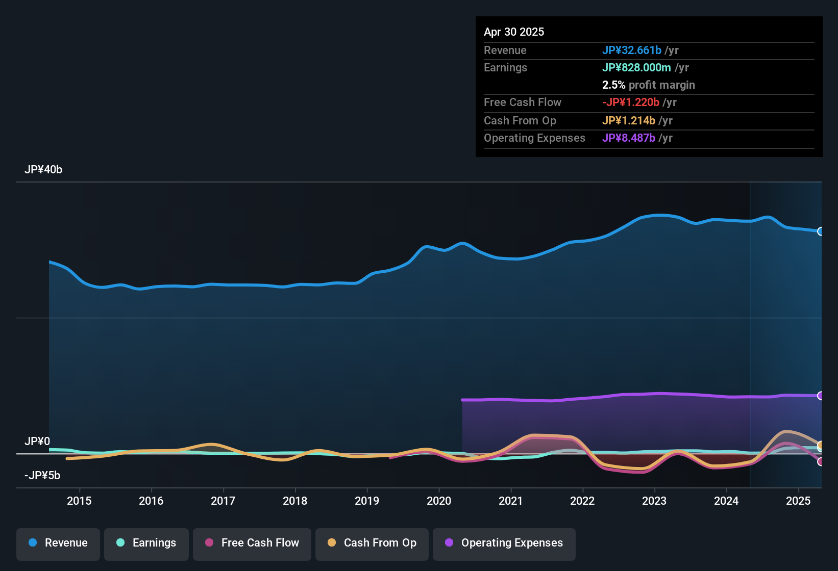
Task: Select the Revenue endpoint marker on the chart
Action: pos(821,231)
